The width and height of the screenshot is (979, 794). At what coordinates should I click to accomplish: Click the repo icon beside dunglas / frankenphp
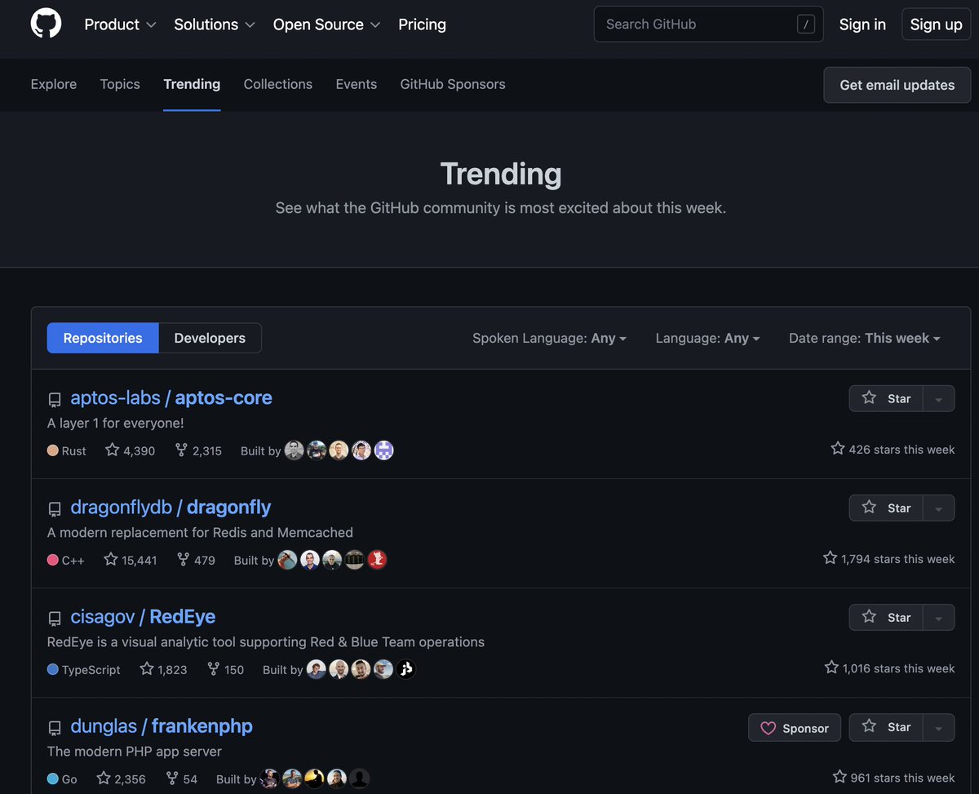tap(55, 728)
